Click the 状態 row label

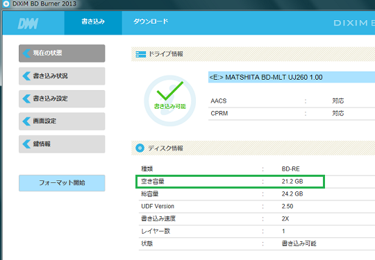(147, 243)
